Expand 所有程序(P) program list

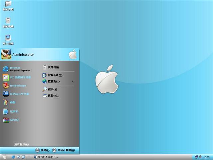click(x=21, y=144)
